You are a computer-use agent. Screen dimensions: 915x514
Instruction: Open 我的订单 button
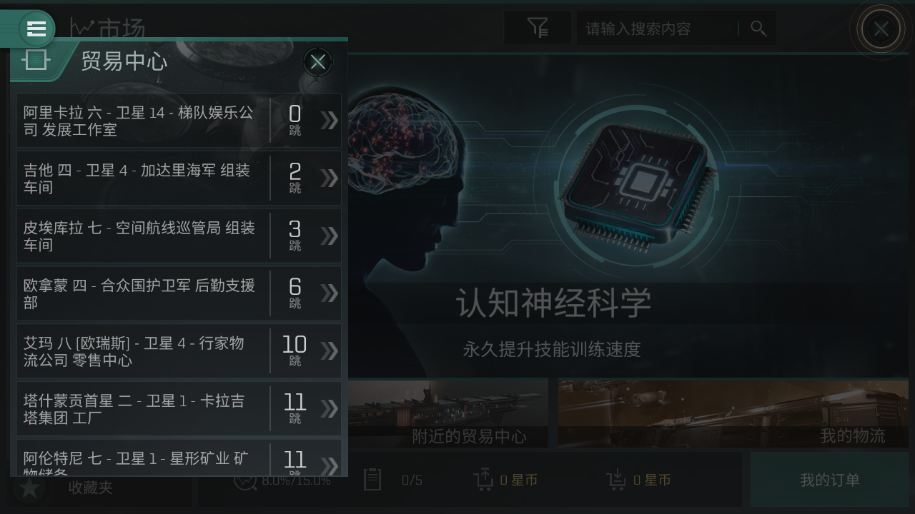tap(829, 480)
